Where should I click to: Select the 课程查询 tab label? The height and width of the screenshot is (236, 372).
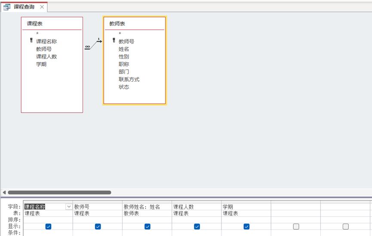click(x=24, y=7)
